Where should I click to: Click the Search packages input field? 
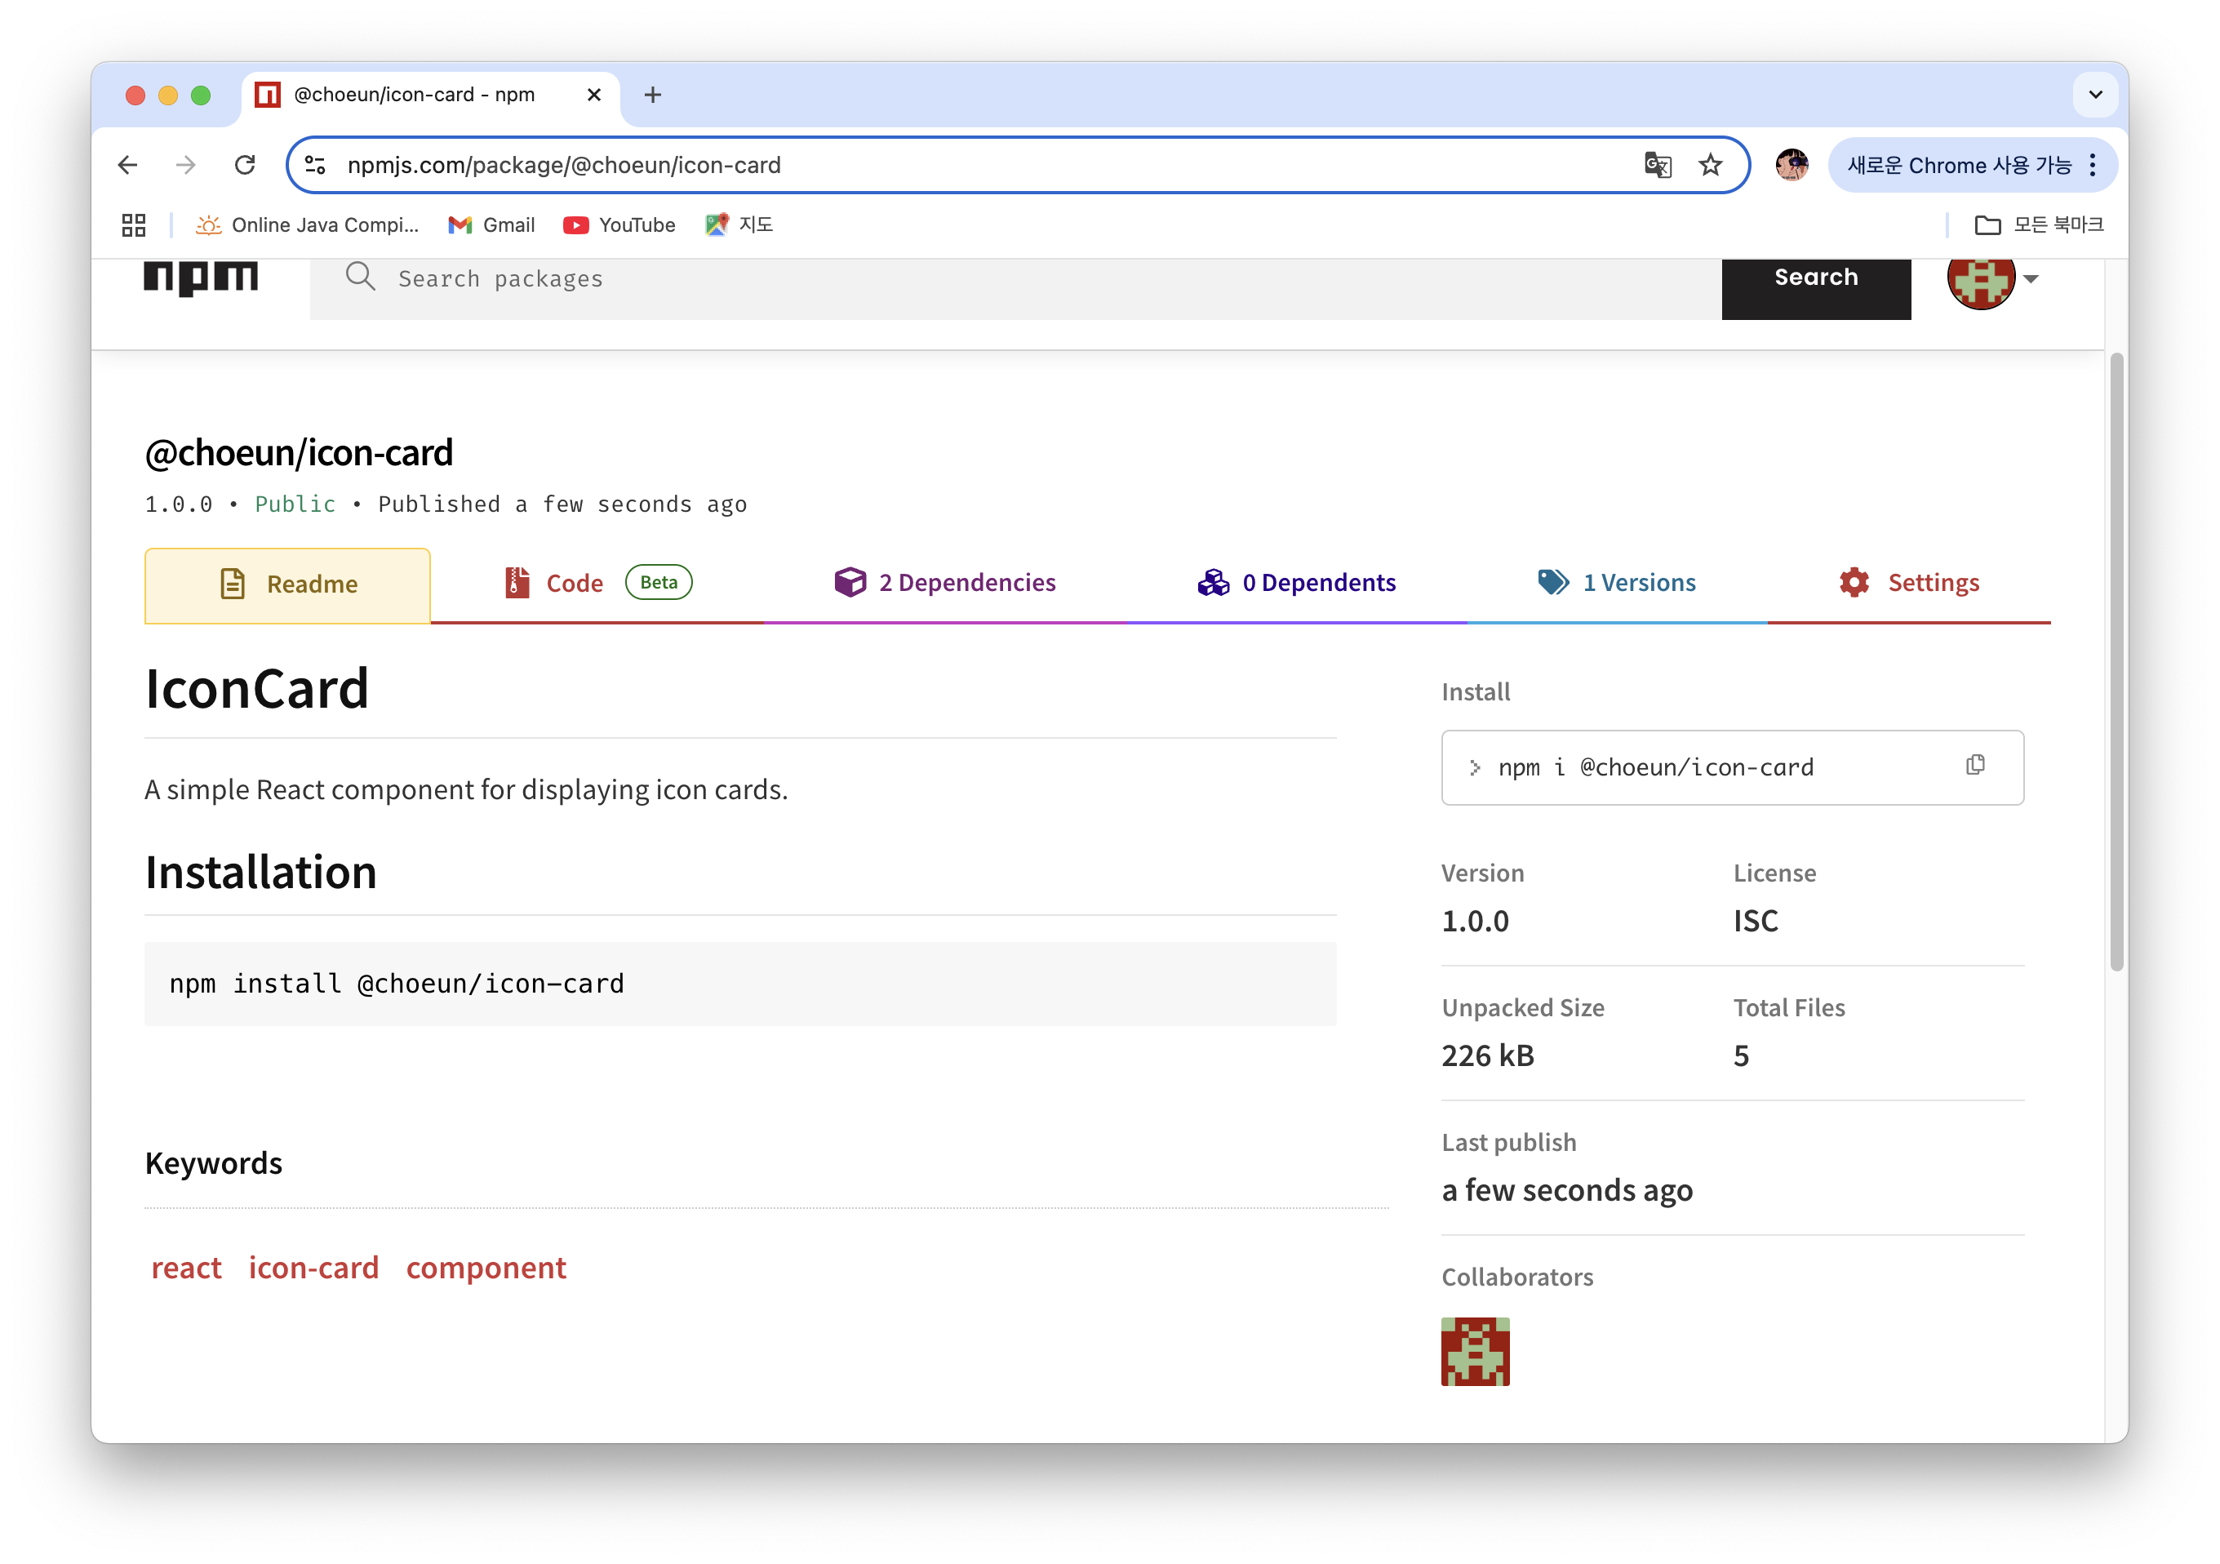tap(870, 278)
